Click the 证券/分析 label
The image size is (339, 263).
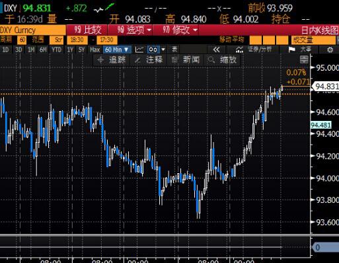[x=260, y=50]
